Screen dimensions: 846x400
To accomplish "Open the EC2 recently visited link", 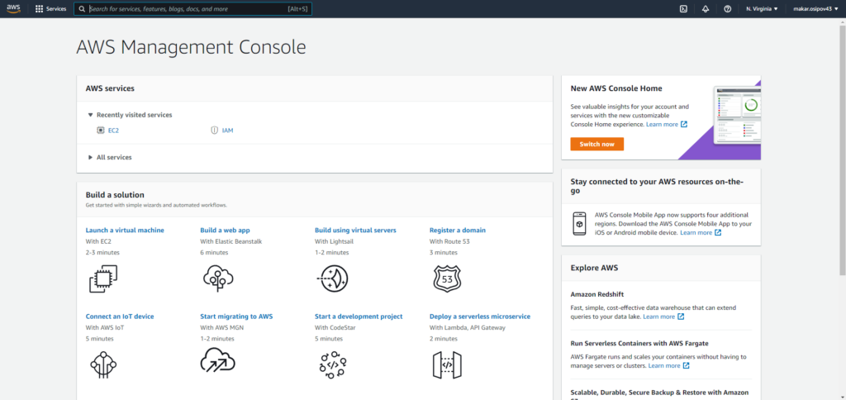I will click(x=113, y=130).
